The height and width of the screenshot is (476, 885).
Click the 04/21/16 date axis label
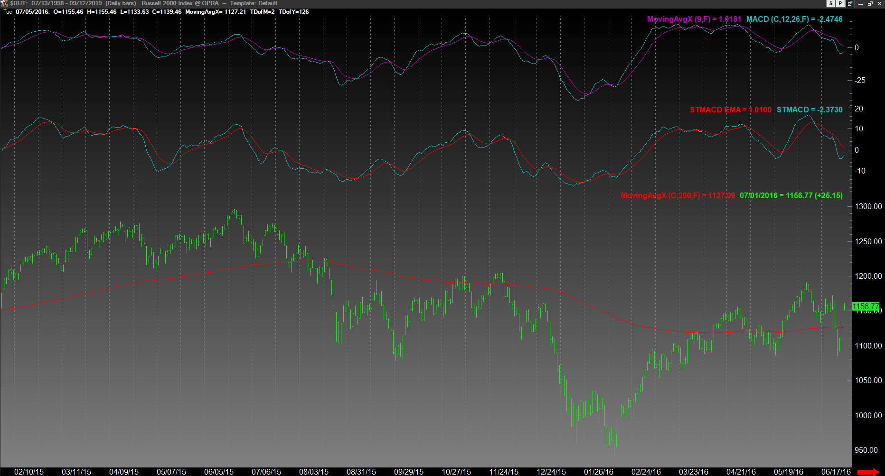[x=741, y=472]
